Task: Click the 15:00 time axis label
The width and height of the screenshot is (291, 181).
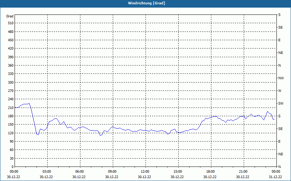Action: (x=177, y=172)
